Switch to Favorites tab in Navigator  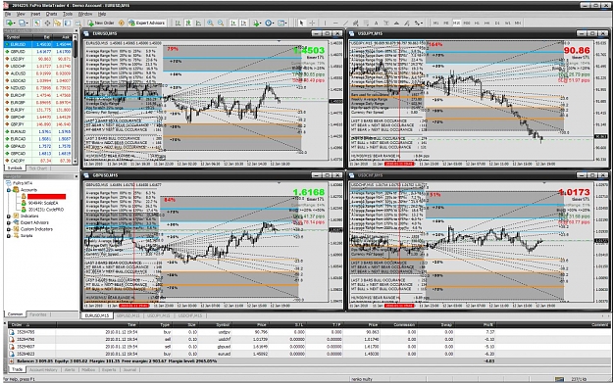tap(38, 314)
